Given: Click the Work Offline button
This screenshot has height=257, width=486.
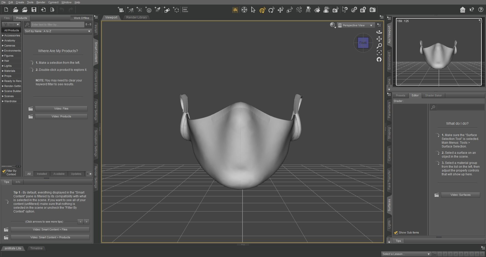Looking at the screenshot, I should [81, 18].
